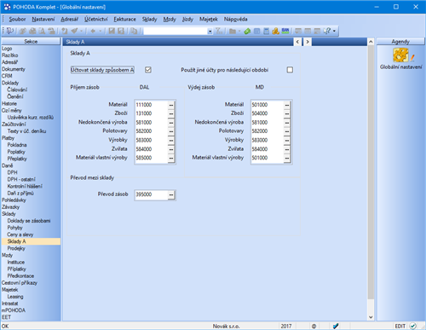Select Kontrolní hlášení section

[x=25, y=186]
